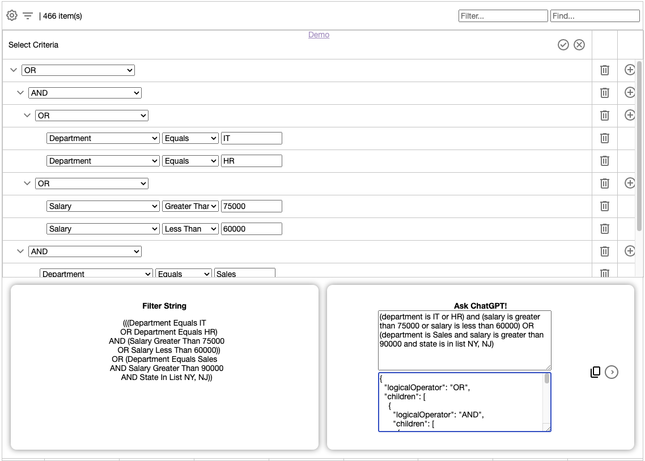Open OR operator dropdown above Salary rows
The image size is (645, 461).
coord(92,183)
